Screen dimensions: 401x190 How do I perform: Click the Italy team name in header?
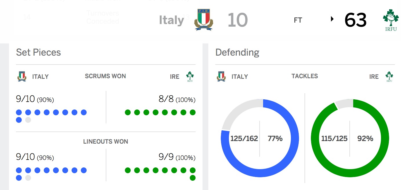point(172,20)
